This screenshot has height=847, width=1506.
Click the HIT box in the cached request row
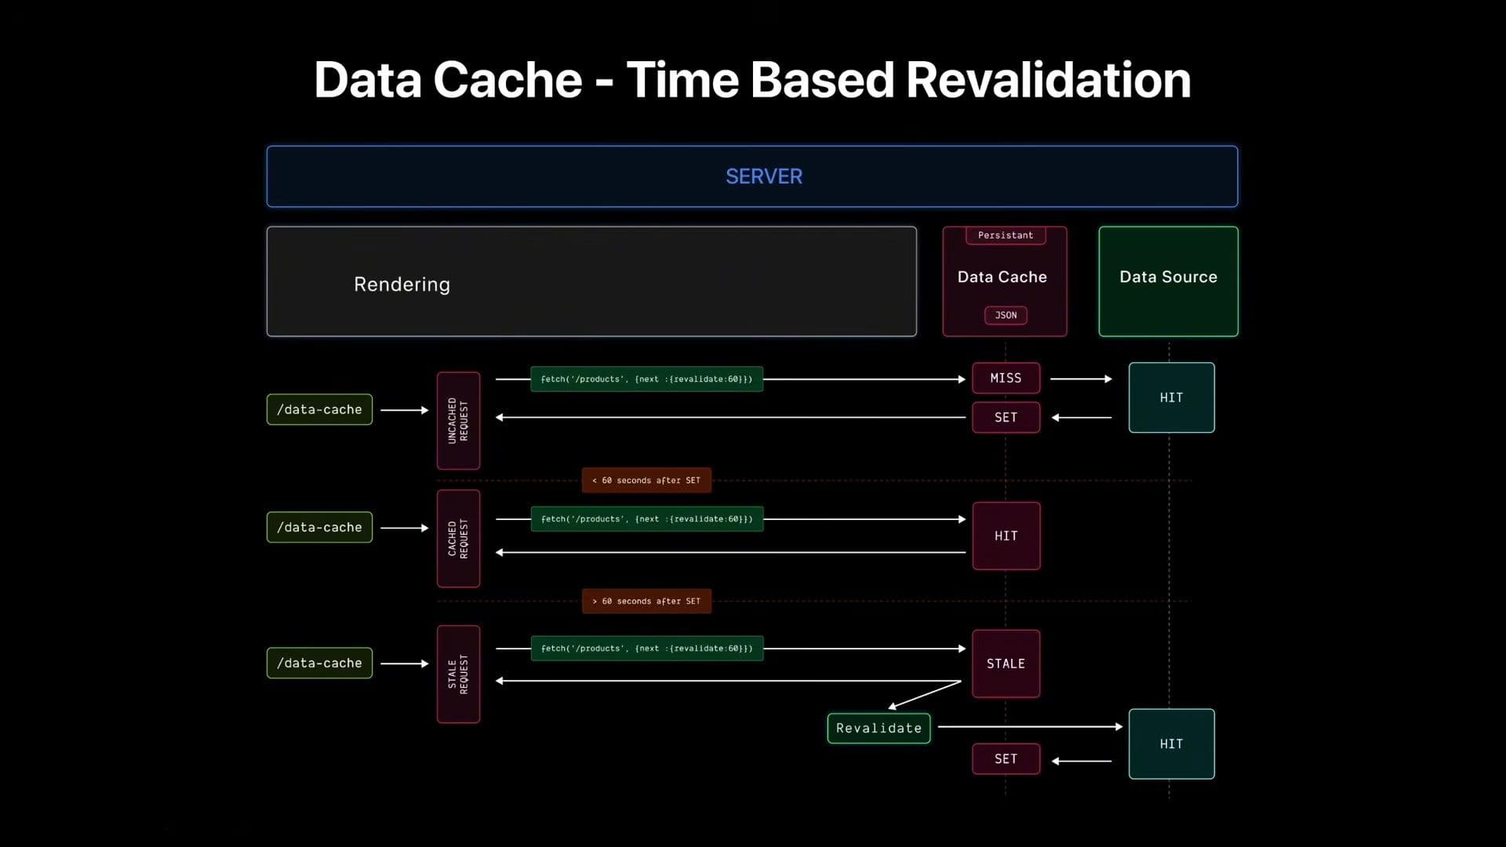(1006, 536)
